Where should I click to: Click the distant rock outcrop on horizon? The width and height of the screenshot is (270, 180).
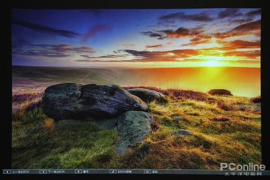tap(220, 92)
